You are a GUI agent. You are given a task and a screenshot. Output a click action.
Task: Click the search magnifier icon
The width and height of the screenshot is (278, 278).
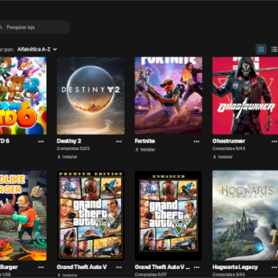[1, 27]
